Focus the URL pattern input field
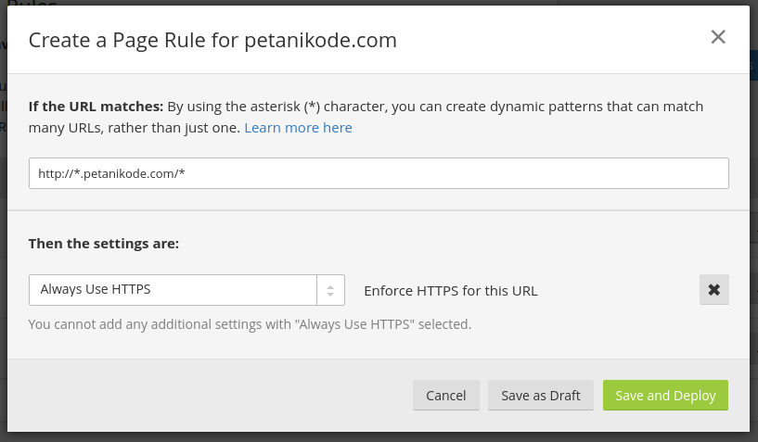The width and height of the screenshot is (758, 442). click(379, 173)
